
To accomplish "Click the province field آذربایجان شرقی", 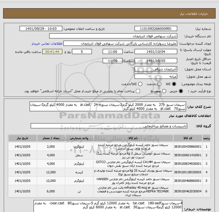I will pyautogui.click(x=156, y=69).
